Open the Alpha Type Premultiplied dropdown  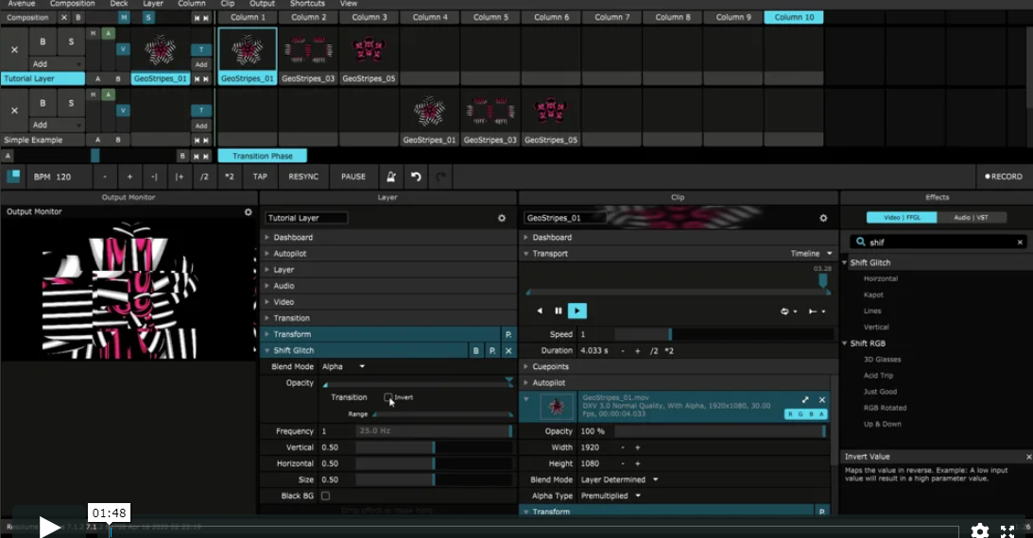(x=611, y=496)
